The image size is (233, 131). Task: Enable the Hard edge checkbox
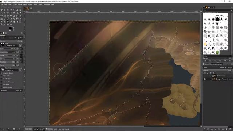[1, 84]
